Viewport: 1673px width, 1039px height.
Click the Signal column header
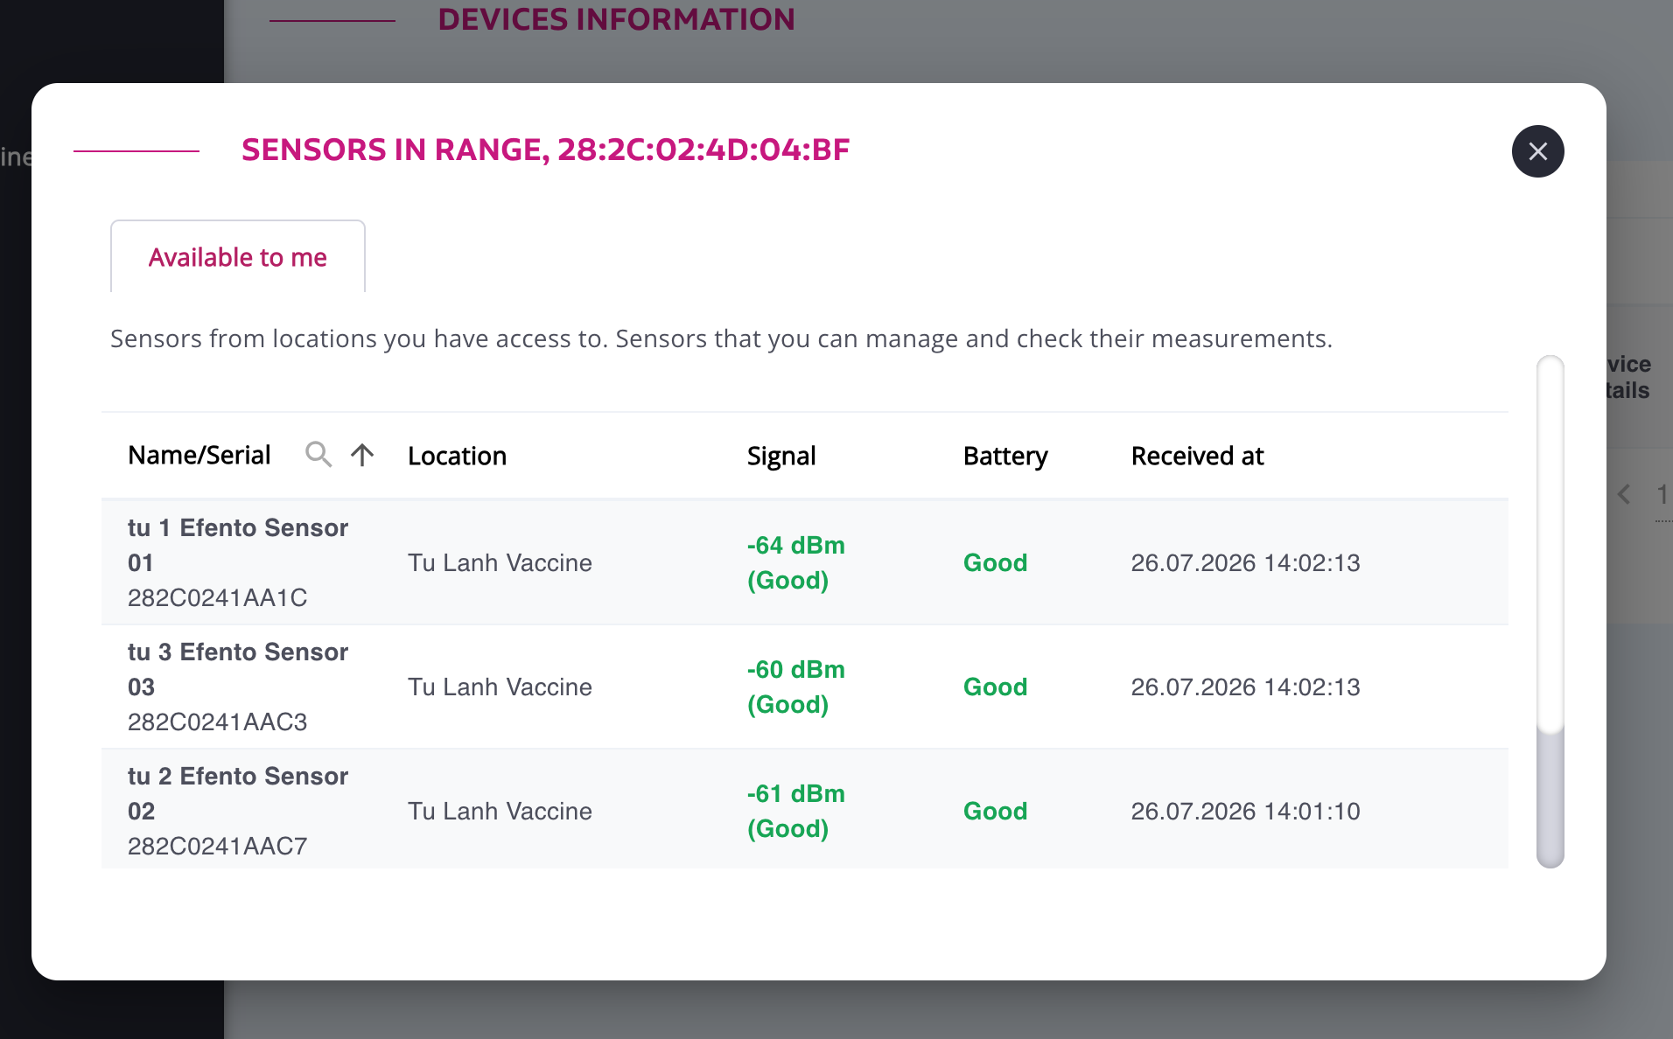(781, 456)
